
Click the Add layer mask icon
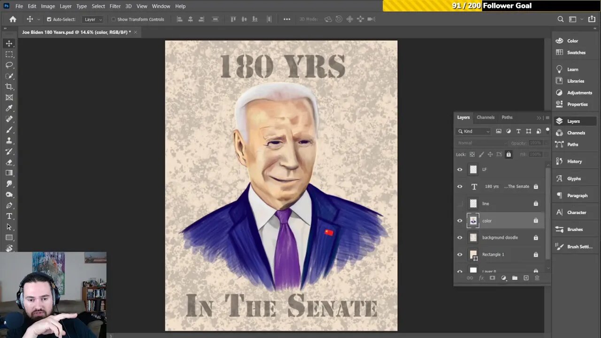(x=492, y=278)
